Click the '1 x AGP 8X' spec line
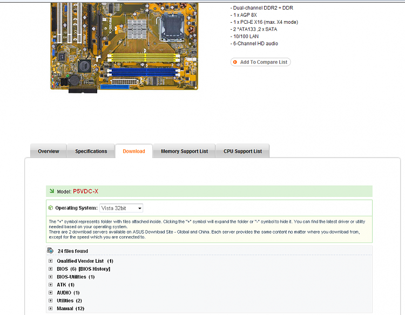The width and height of the screenshot is (405, 315). tap(244, 15)
